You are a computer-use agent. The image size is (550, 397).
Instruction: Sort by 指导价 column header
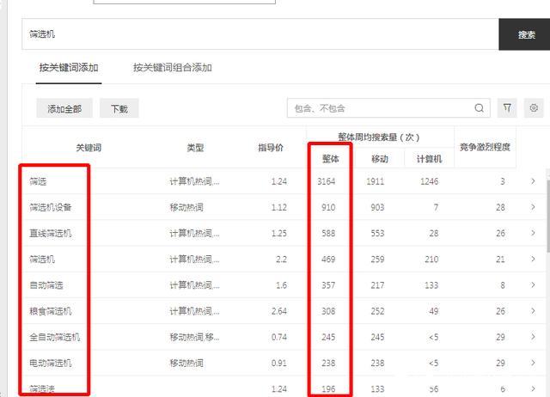[x=271, y=148]
